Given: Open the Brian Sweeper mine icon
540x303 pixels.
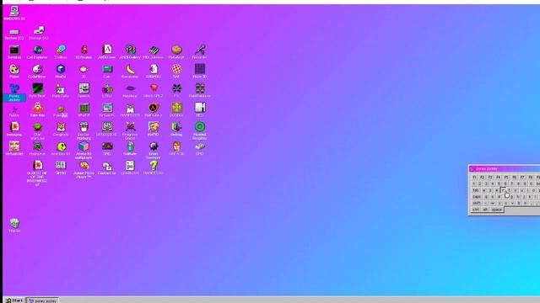Looking at the screenshot, I should [x=154, y=150].
